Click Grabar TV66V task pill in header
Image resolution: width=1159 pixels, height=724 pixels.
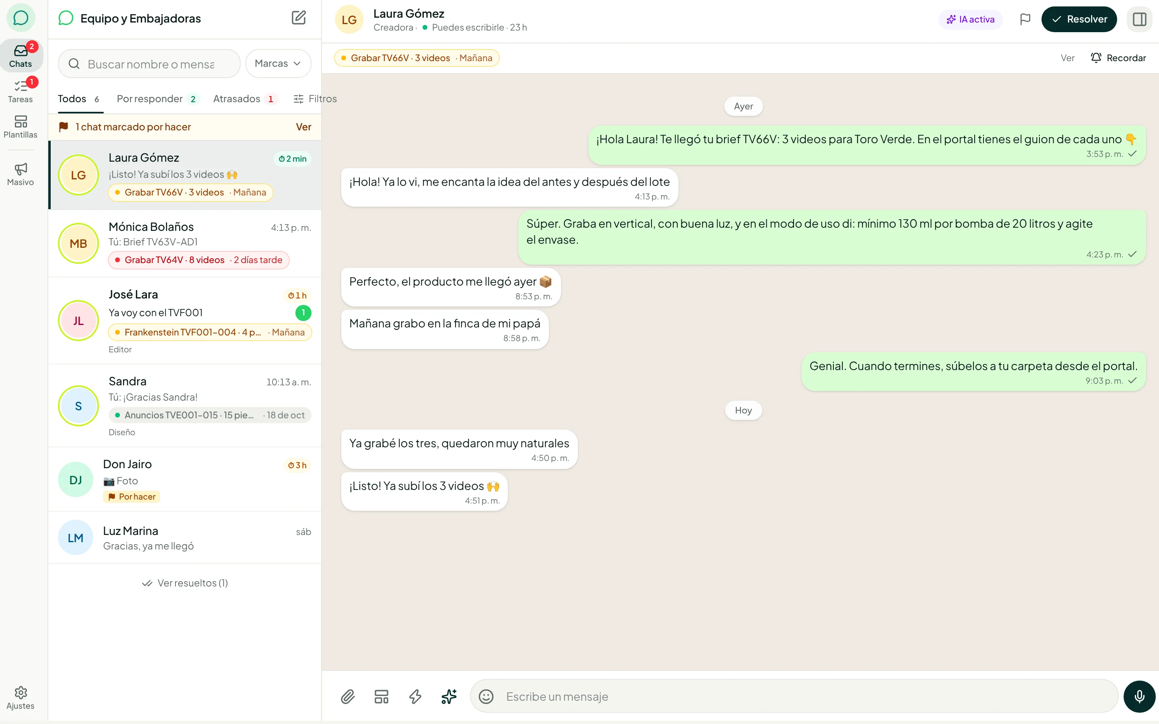[417, 58]
